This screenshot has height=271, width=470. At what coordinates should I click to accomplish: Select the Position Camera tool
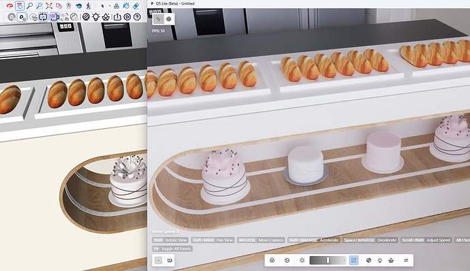[x=69, y=5]
